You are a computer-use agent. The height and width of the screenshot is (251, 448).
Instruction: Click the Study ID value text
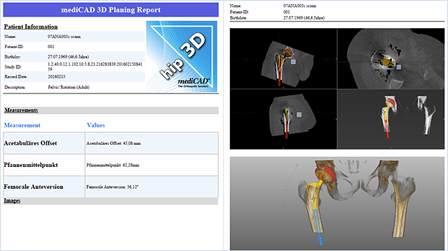click(x=95, y=67)
